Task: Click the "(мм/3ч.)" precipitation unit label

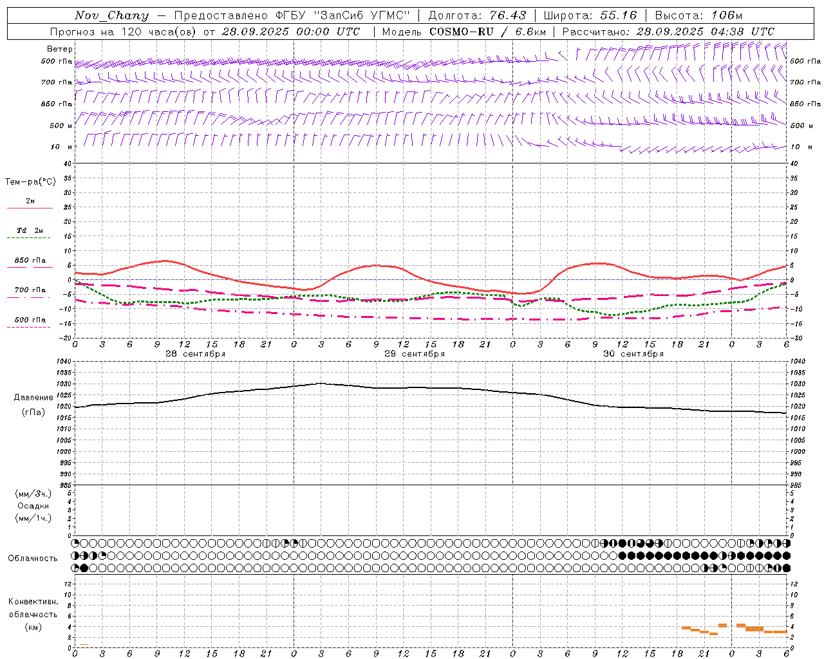Action: tap(33, 494)
